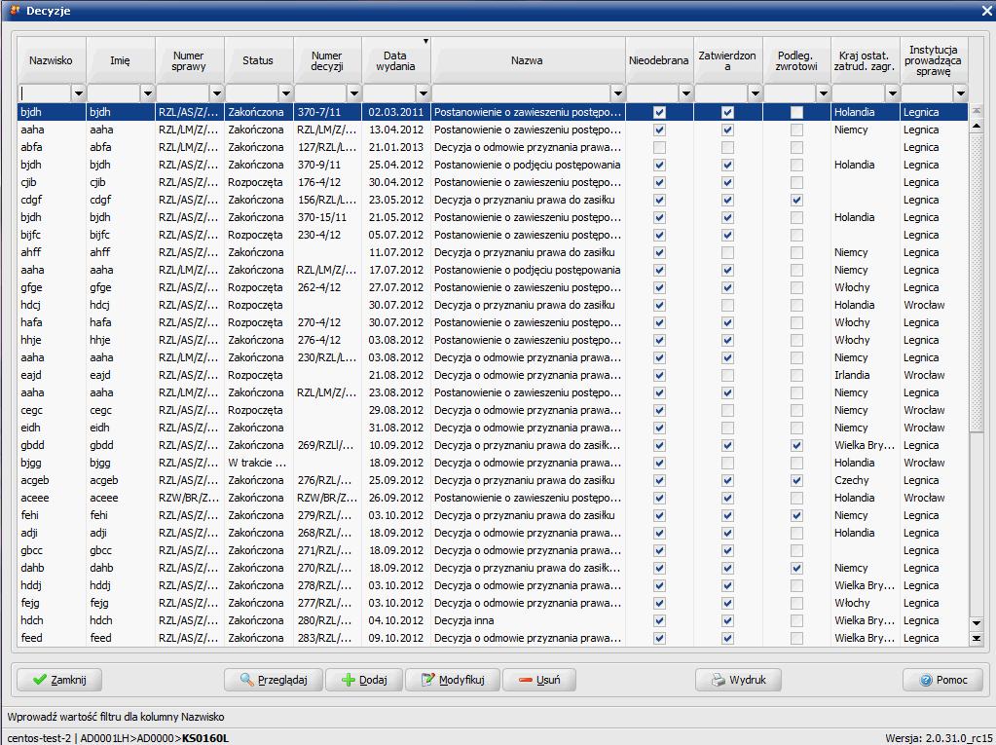Toggle Zatwierdzona checkbox in hdcj row
996x745 pixels.
tap(727, 305)
